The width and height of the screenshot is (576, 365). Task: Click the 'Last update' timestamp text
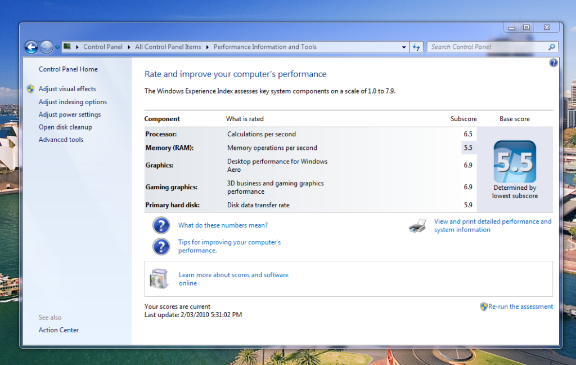pos(193,315)
